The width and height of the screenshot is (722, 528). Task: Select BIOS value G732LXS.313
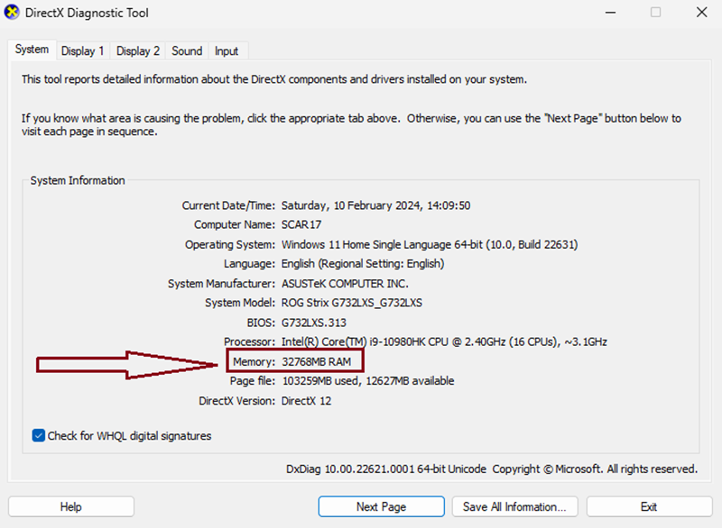[314, 323]
